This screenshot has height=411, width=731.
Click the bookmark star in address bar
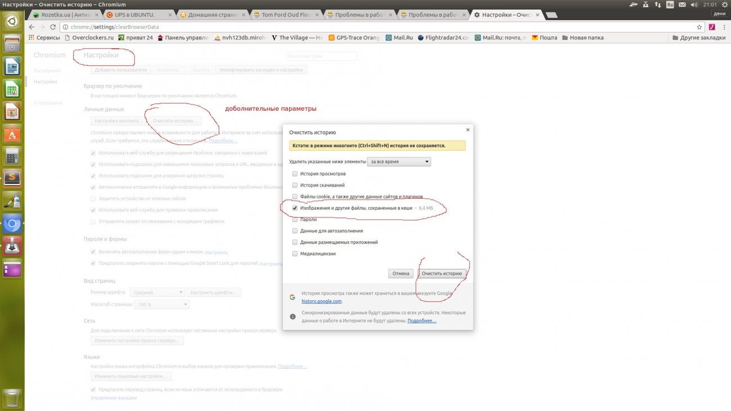[x=700, y=27]
